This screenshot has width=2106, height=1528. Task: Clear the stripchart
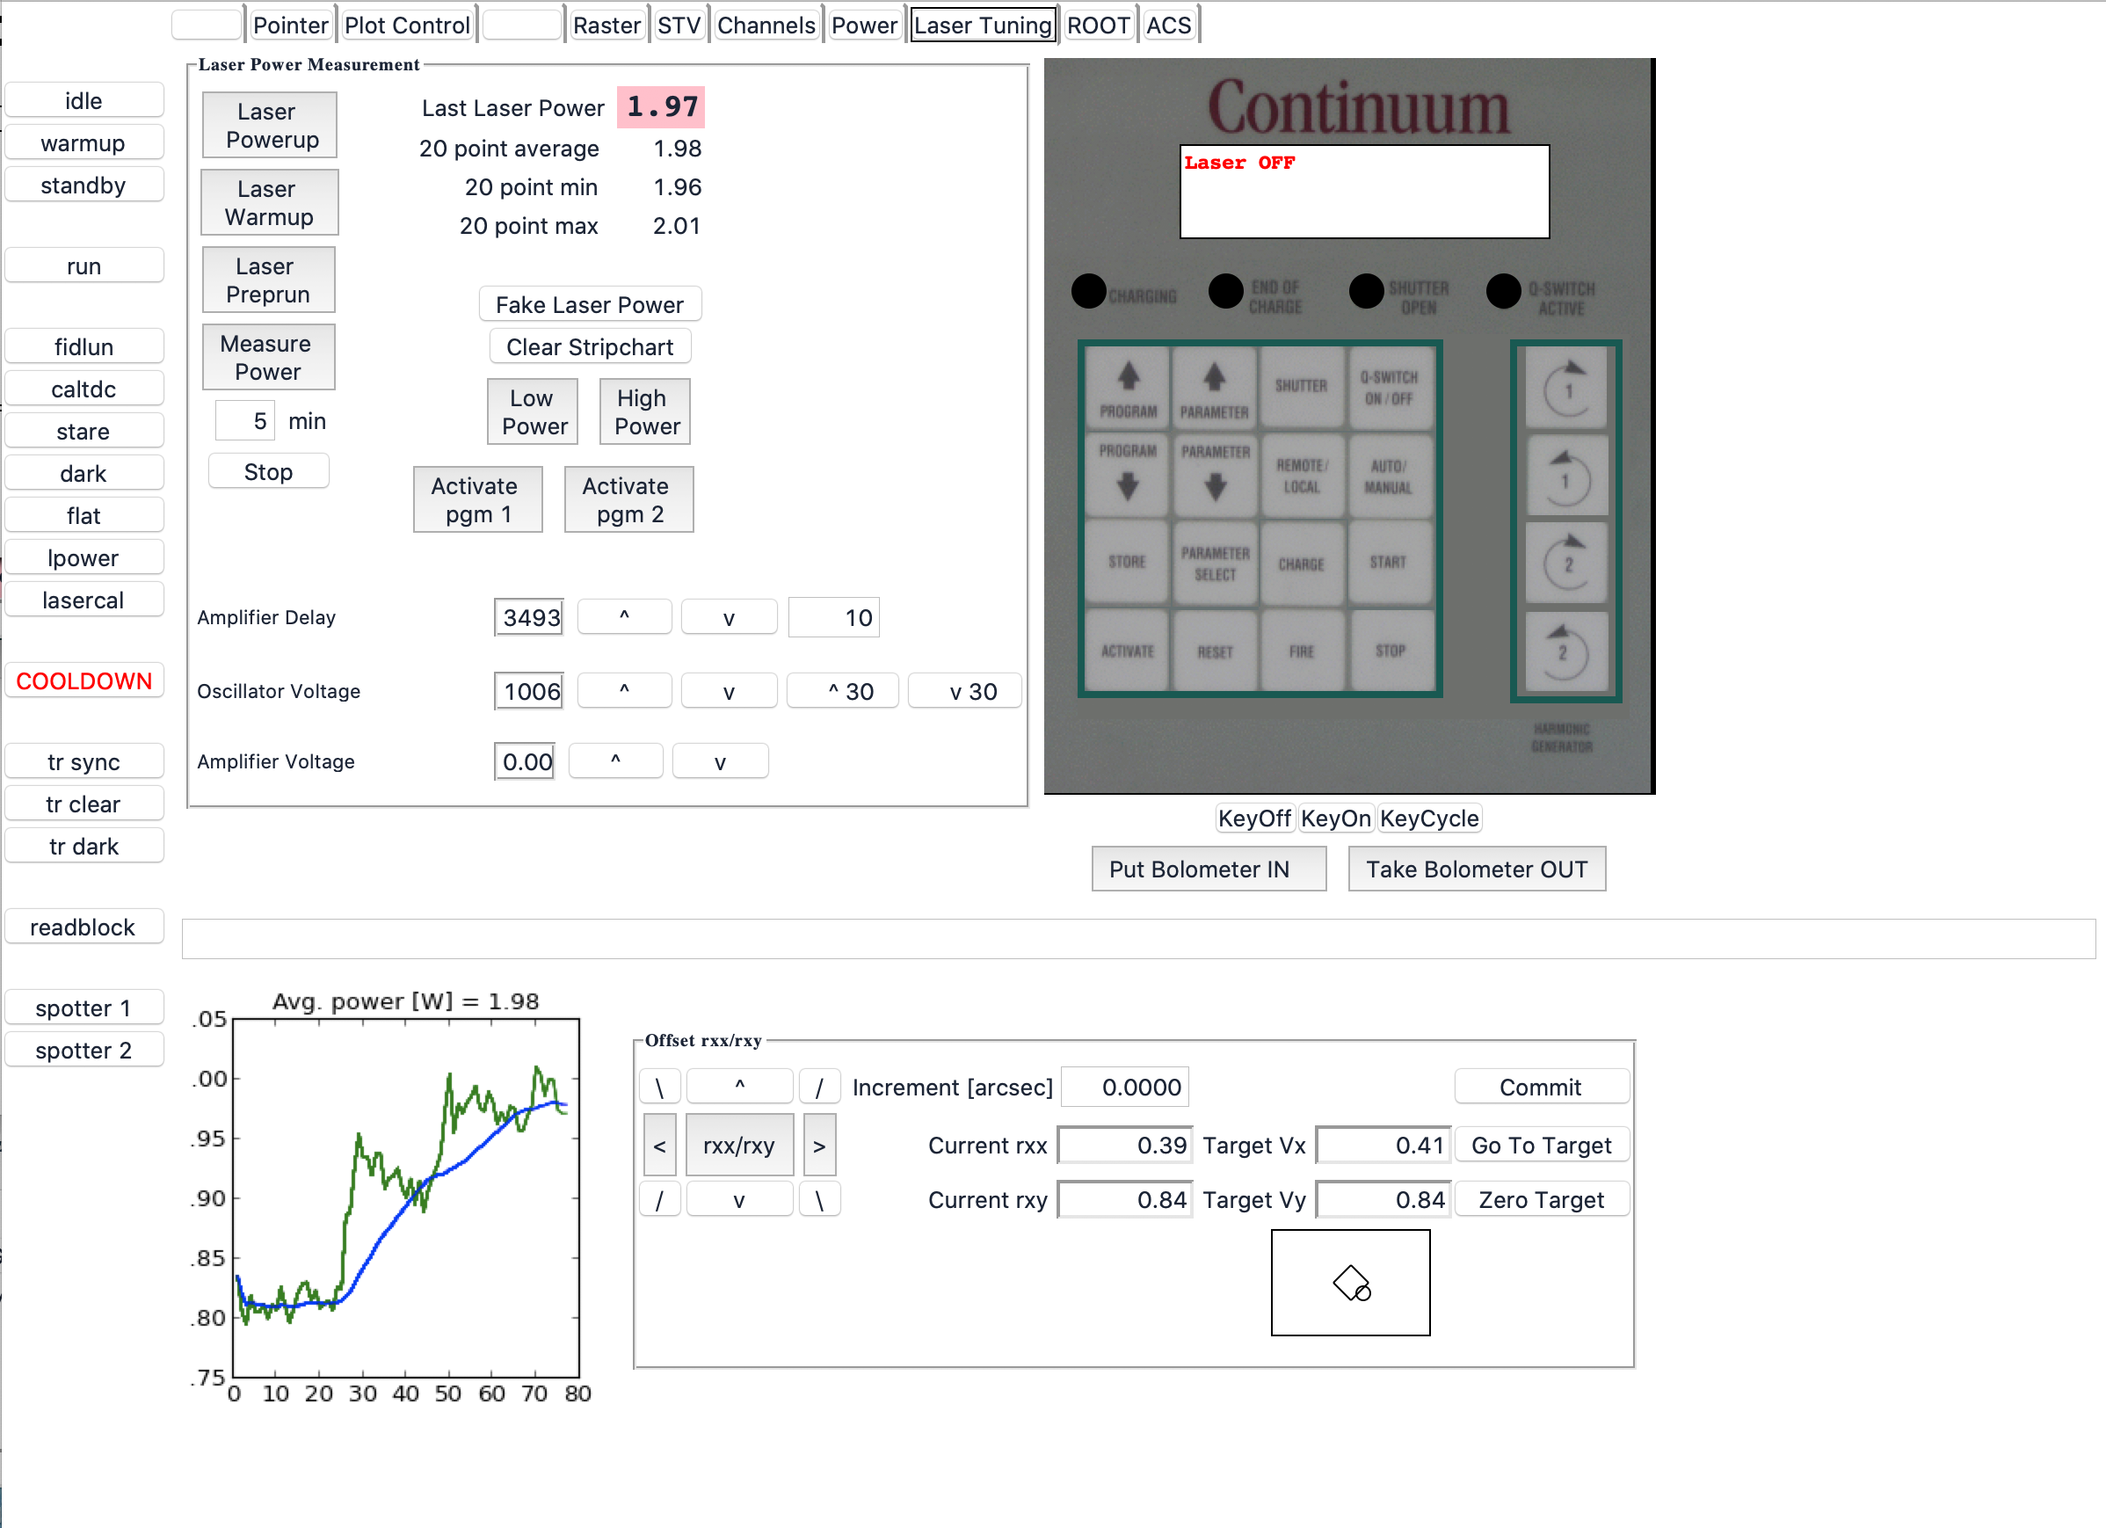(590, 346)
